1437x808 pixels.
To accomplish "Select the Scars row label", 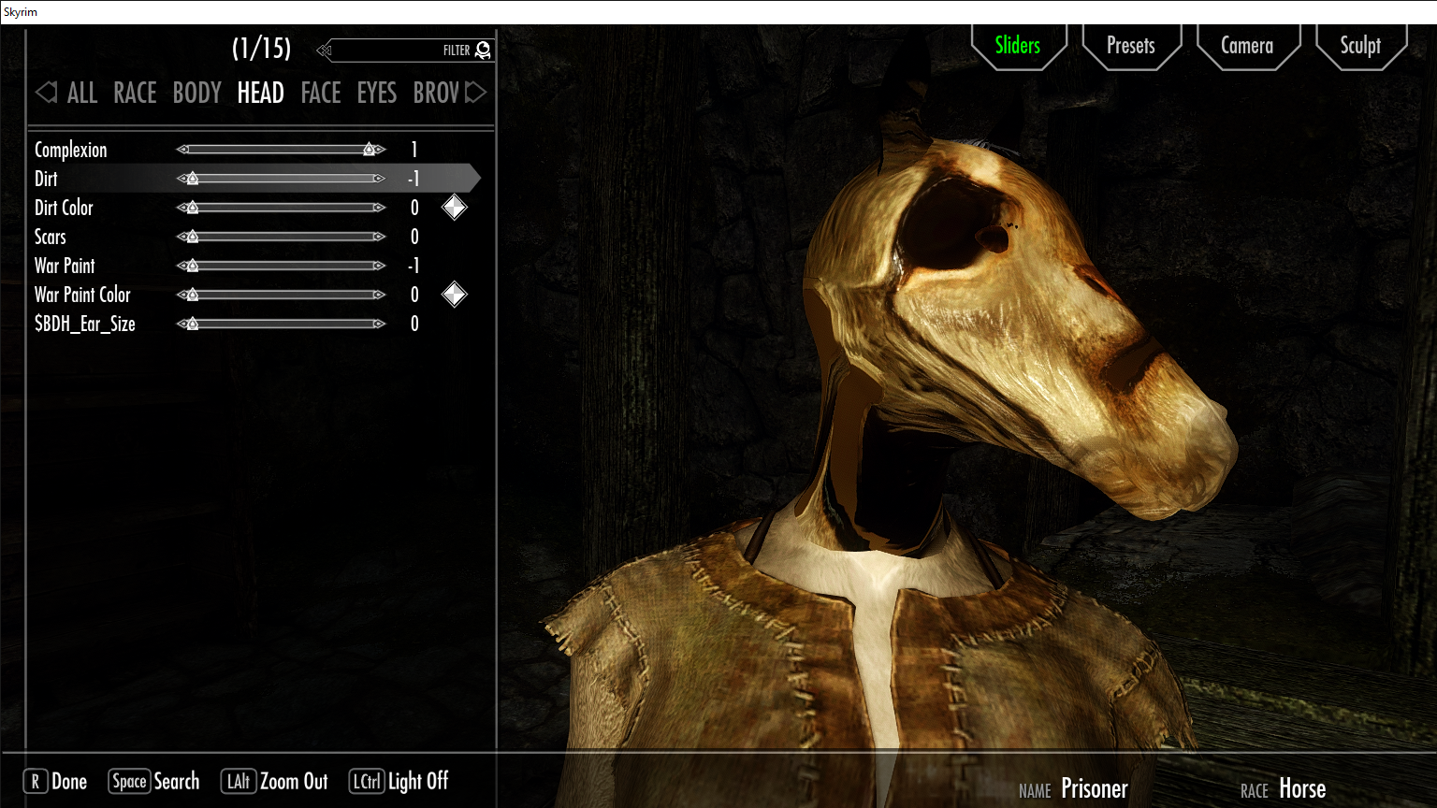I will (51, 237).
